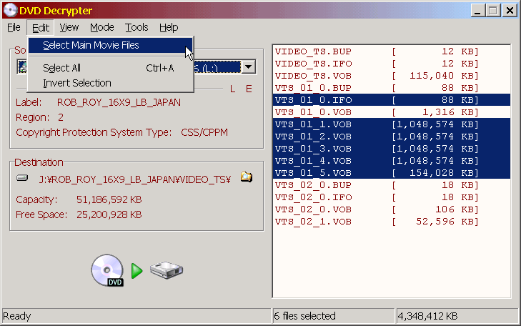The width and height of the screenshot is (521, 326).
Task: Open the Tools menu
Action: (137, 27)
